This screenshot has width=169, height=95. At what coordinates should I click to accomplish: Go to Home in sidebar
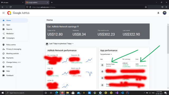coord(14,20)
